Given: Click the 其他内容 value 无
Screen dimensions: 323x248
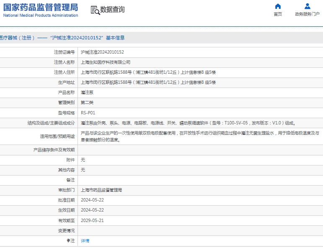Looking at the screenshot, I should (83, 170).
